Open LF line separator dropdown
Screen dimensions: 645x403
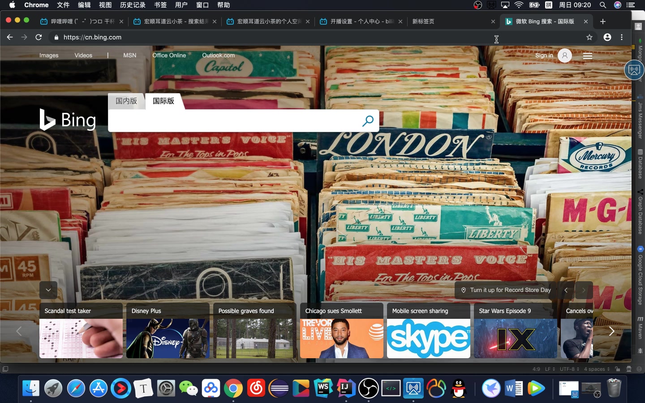[550, 369]
